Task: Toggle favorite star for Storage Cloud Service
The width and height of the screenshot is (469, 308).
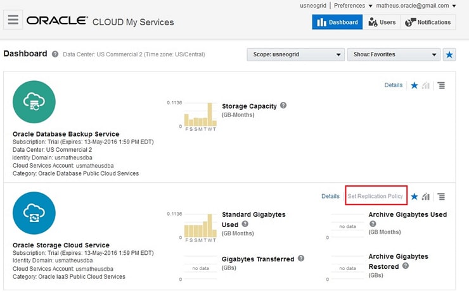Action: (414, 197)
